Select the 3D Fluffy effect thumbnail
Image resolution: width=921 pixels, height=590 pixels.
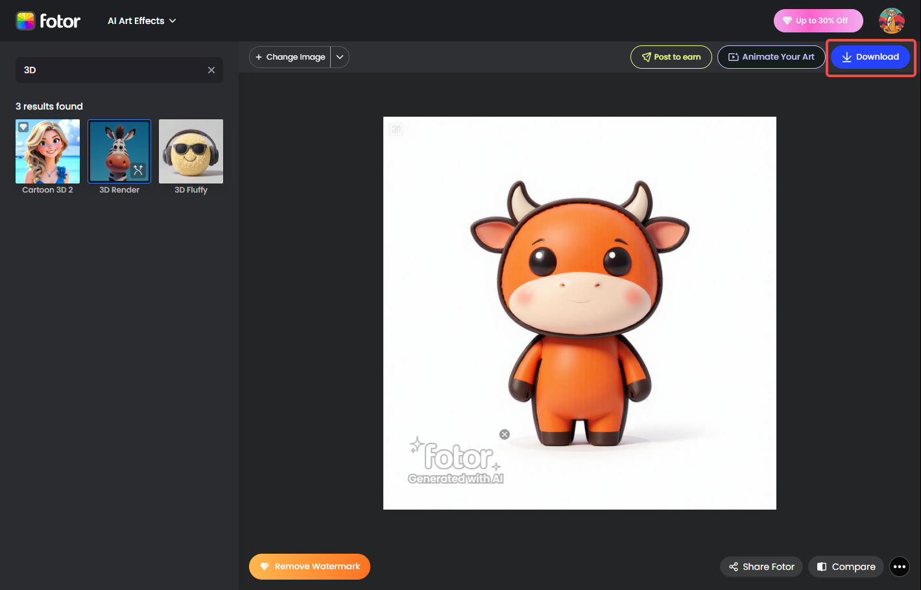[x=190, y=151]
